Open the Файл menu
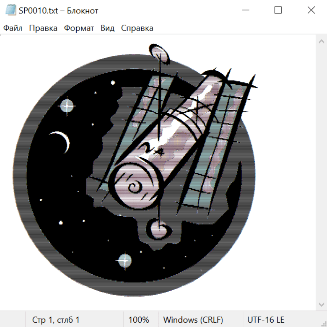Screen dimensions: 327x327 coord(13,28)
